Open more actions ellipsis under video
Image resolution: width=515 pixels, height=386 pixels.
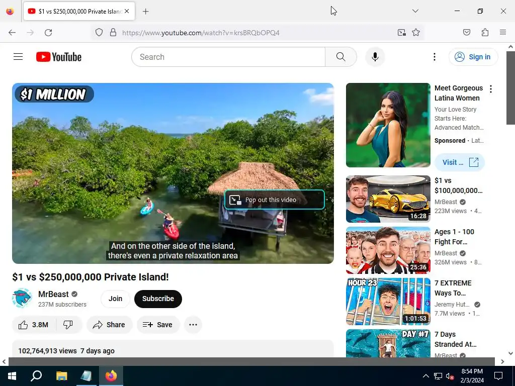(x=193, y=325)
